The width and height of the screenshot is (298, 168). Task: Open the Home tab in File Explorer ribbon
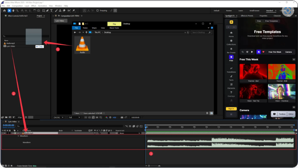[x=85, y=28]
